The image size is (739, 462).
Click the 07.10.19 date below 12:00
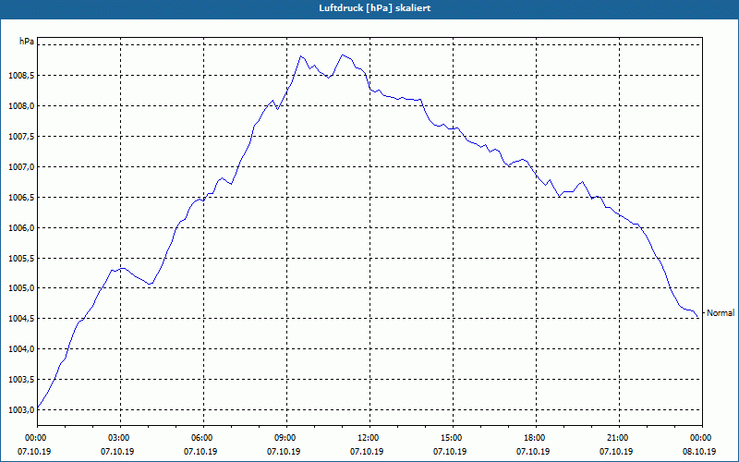pyautogui.click(x=367, y=452)
